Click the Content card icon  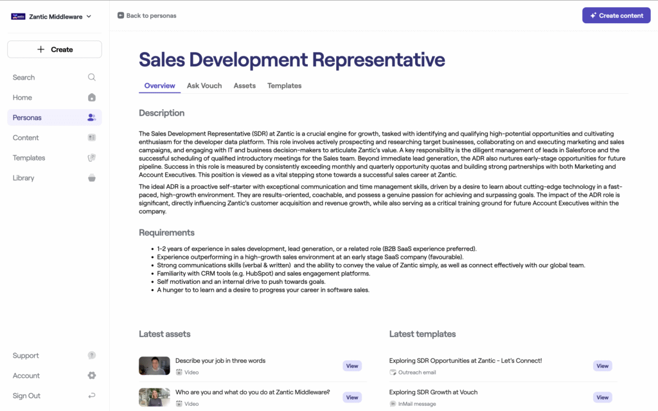(x=91, y=137)
